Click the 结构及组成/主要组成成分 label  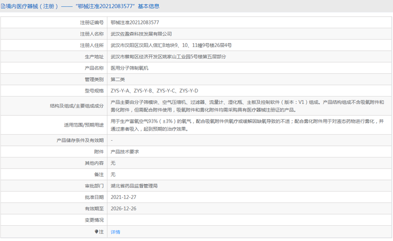[x=77, y=106]
